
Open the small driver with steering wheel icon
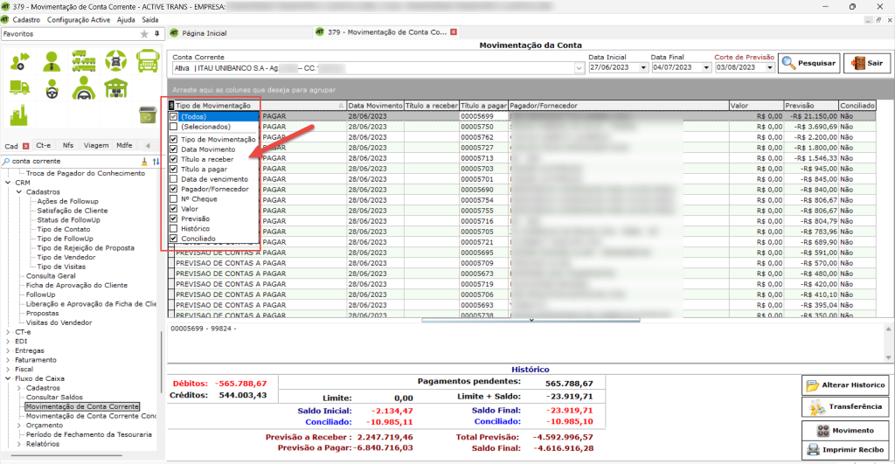(52, 88)
